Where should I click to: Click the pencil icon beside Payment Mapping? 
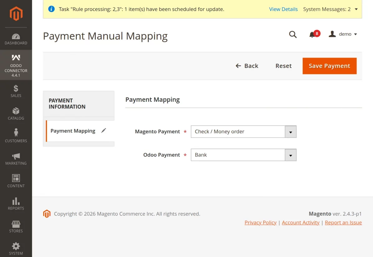click(104, 131)
